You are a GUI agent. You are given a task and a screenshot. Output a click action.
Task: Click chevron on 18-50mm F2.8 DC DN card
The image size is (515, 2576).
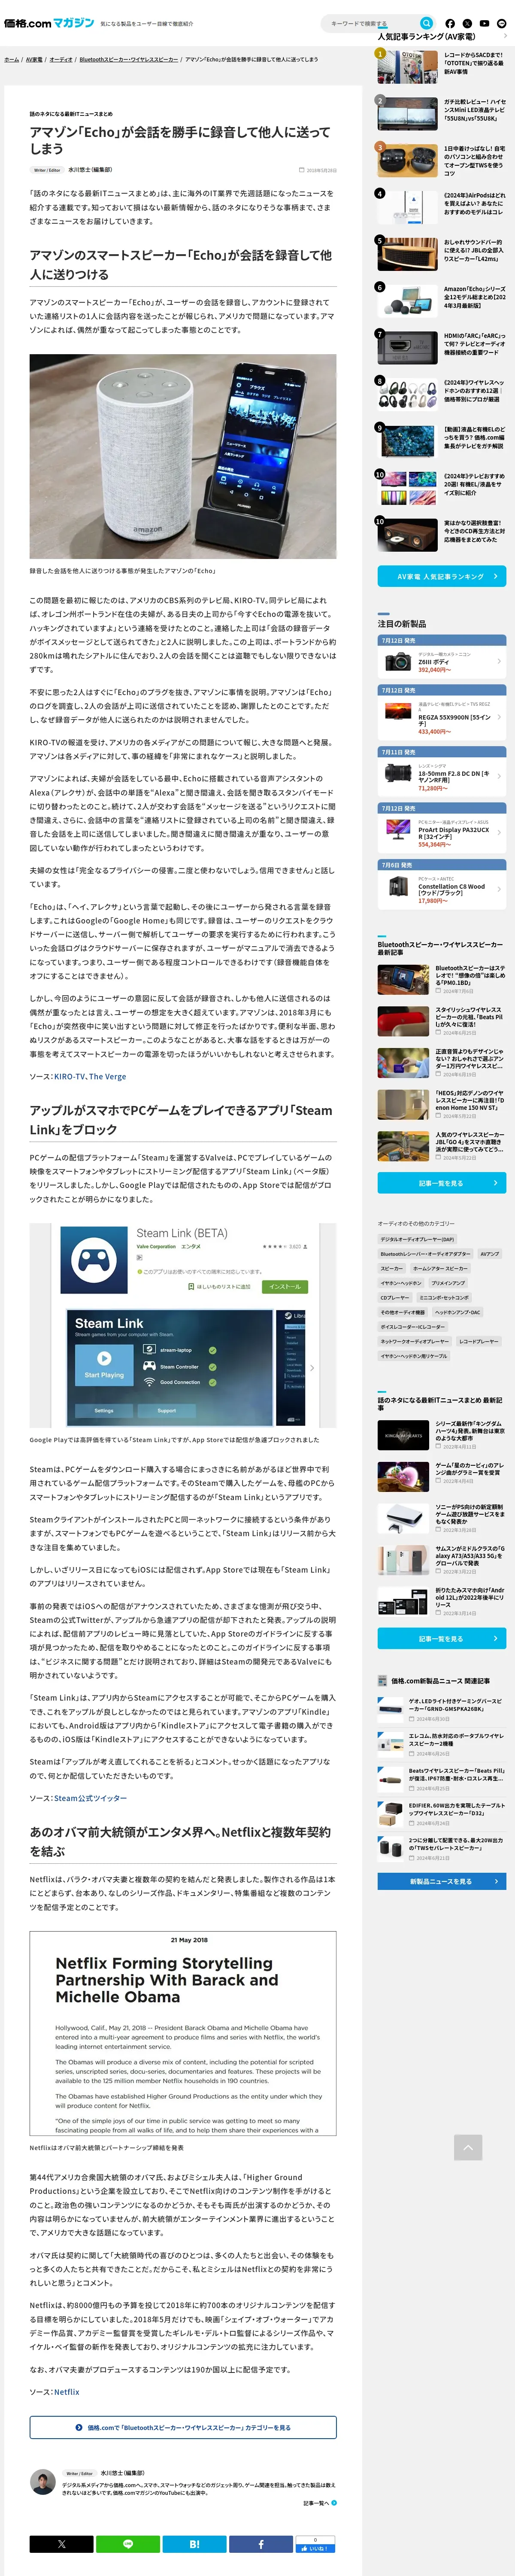[x=499, y=775]
